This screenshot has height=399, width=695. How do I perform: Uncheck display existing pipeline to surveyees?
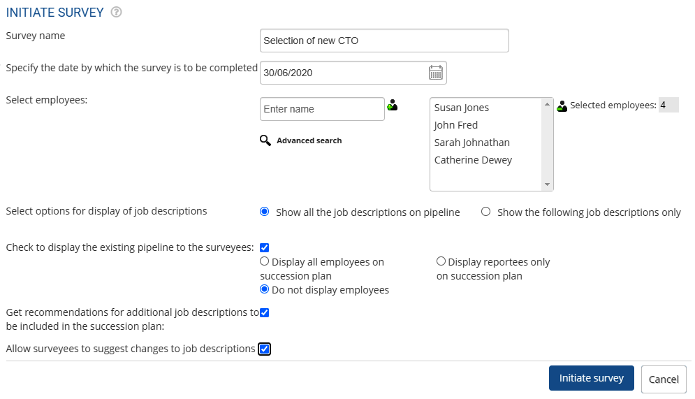pos(264,247)
